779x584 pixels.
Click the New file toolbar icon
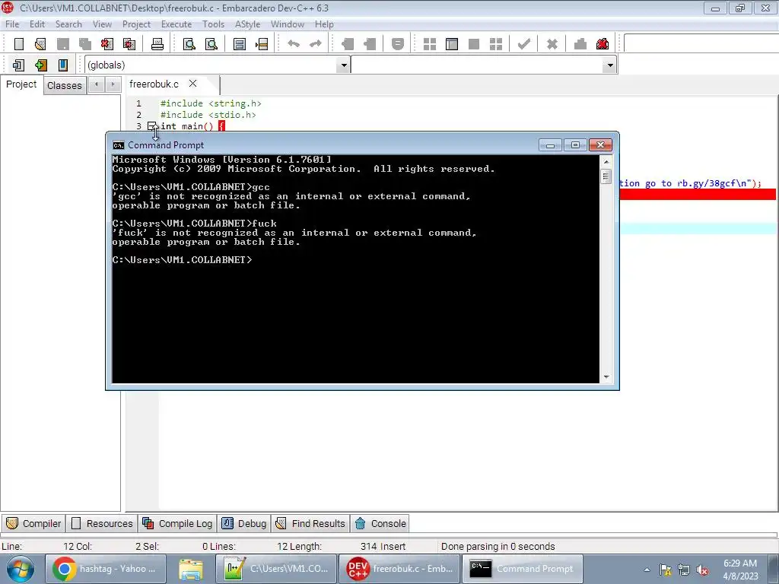point(19,44)
